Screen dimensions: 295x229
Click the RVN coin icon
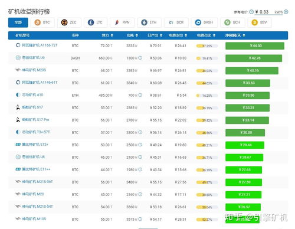pos(117,22)
